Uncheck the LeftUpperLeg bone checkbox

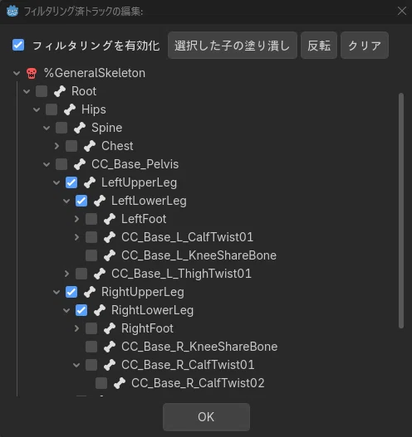[x=71, y=182]
